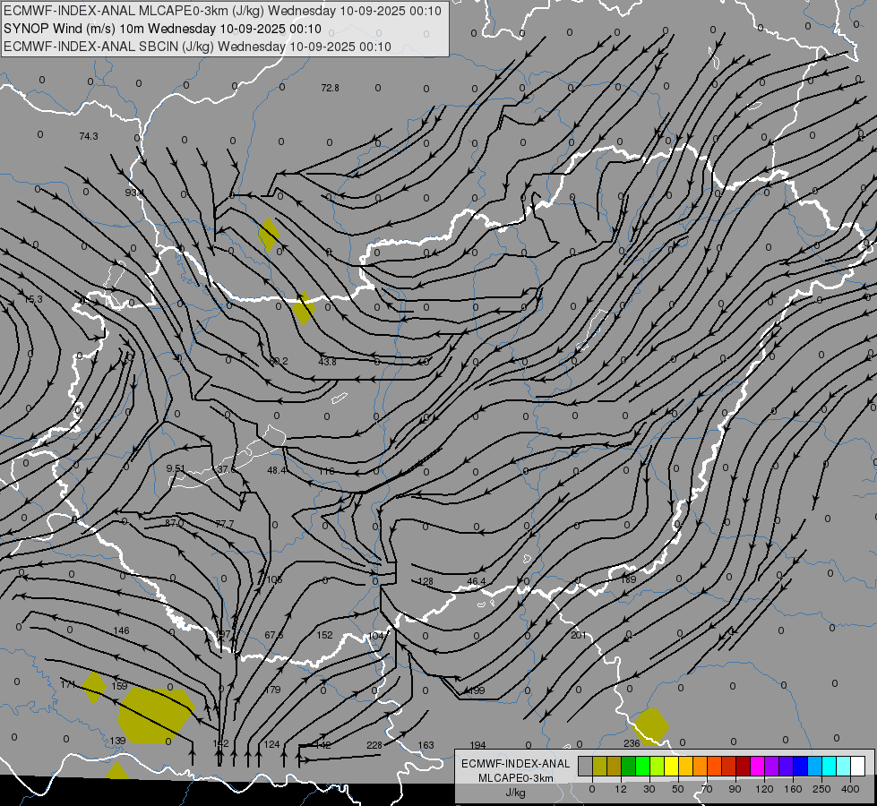Click the 116 map value
Image resolution: width=877 pixels, height=806 pixels.
click(327, 471)
